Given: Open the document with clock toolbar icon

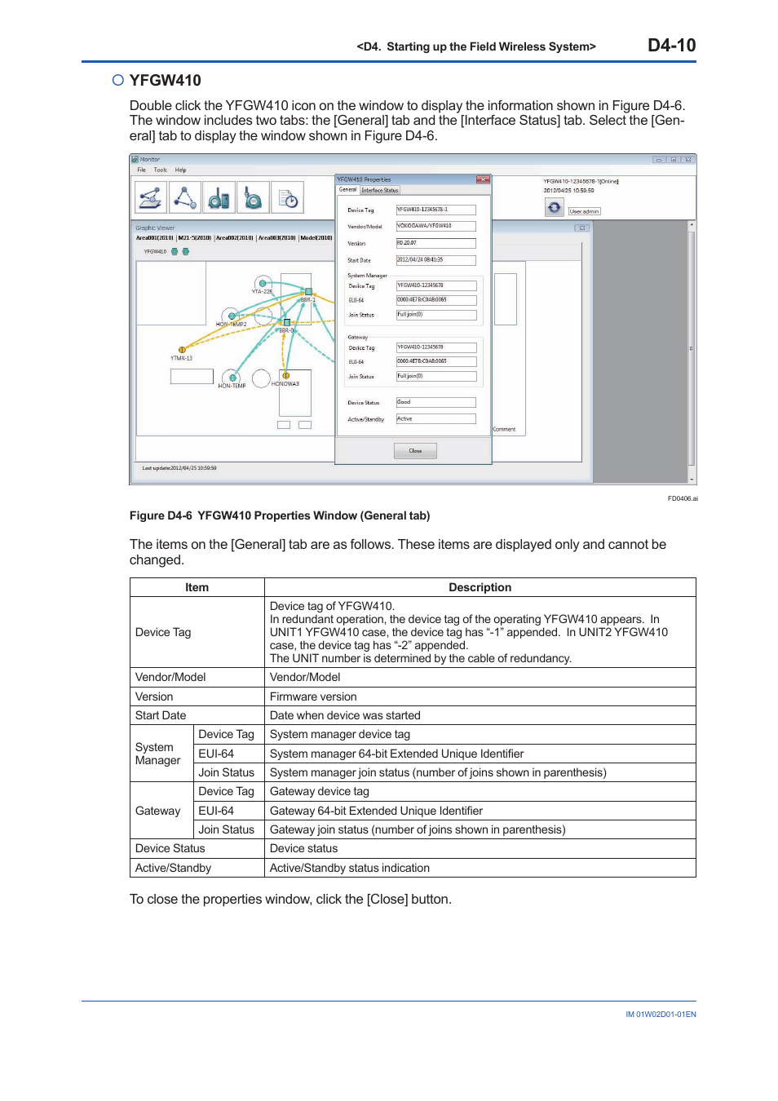Looking at the screenshot, I should pyautogui.click(x=287, y=197).
